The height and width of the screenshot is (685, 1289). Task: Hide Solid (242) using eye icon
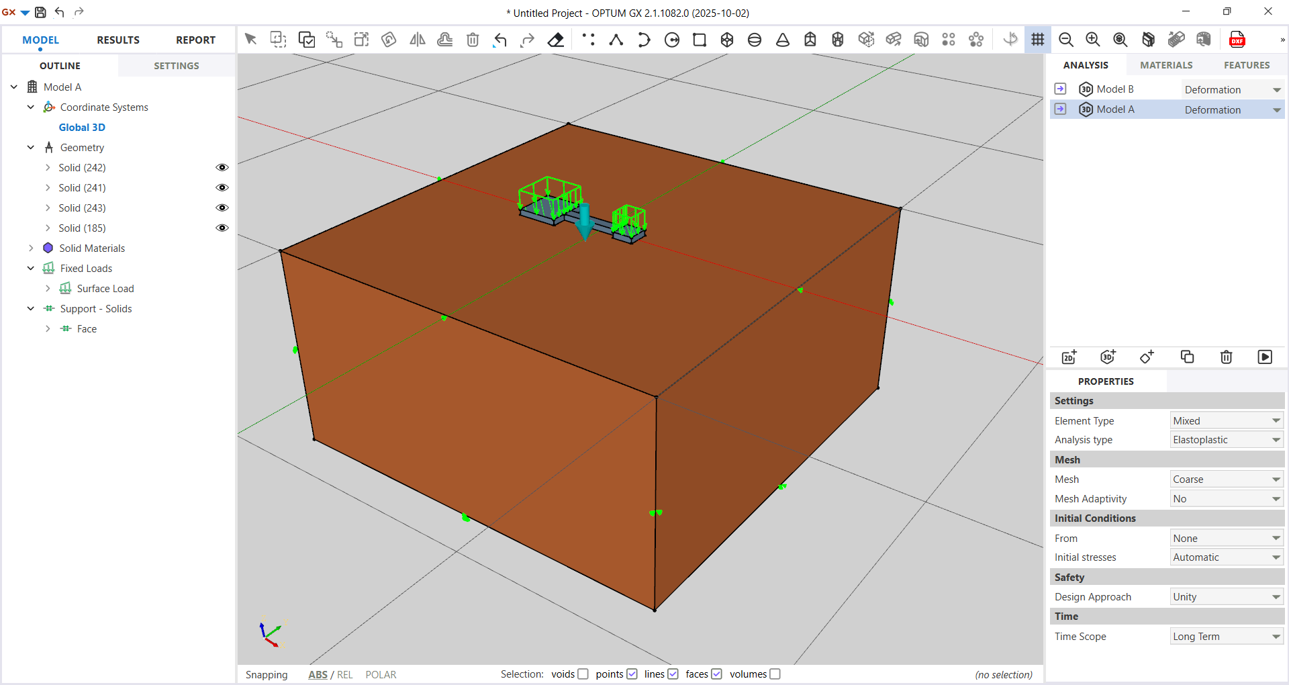pos(222,168)
